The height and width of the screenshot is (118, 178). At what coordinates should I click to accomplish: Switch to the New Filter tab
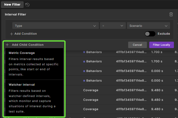(12, 5)
